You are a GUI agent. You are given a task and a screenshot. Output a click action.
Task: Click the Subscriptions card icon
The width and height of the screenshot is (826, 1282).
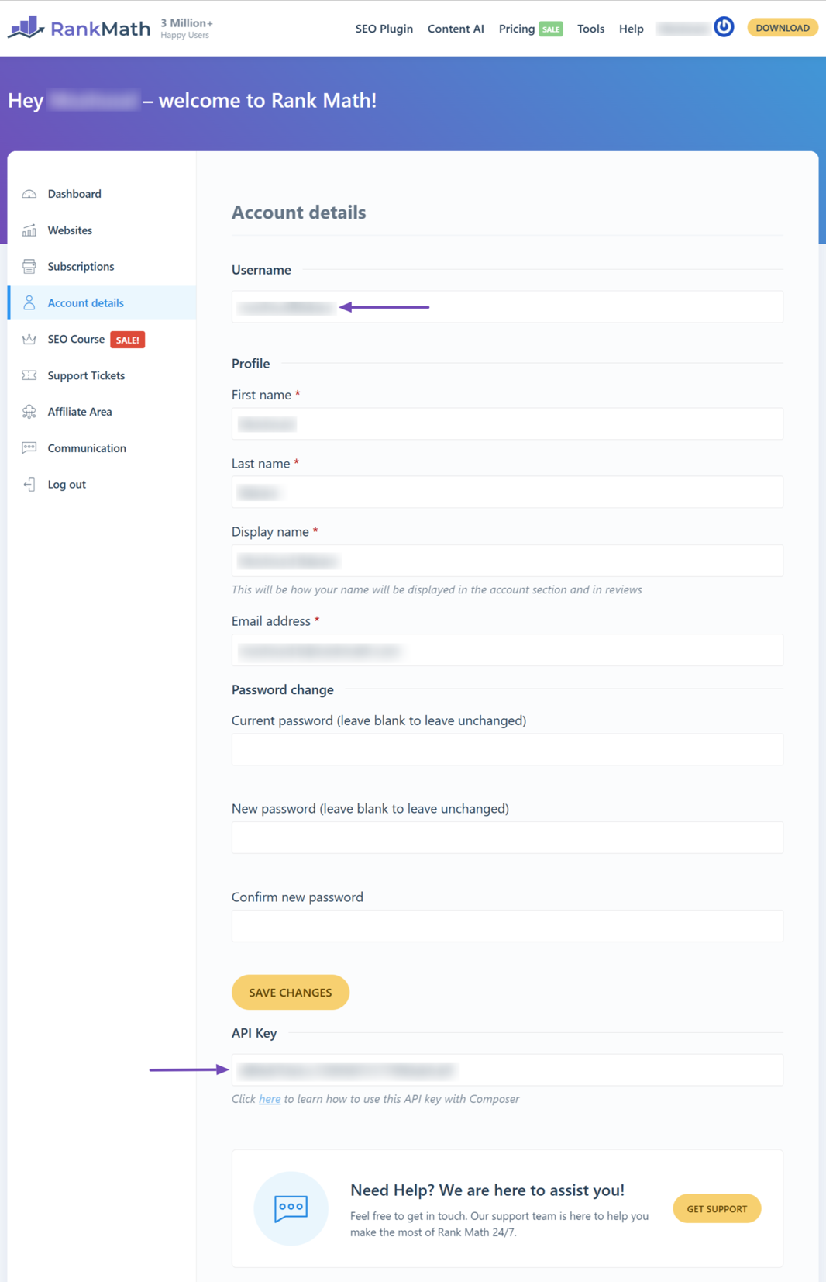pos(29,267)
